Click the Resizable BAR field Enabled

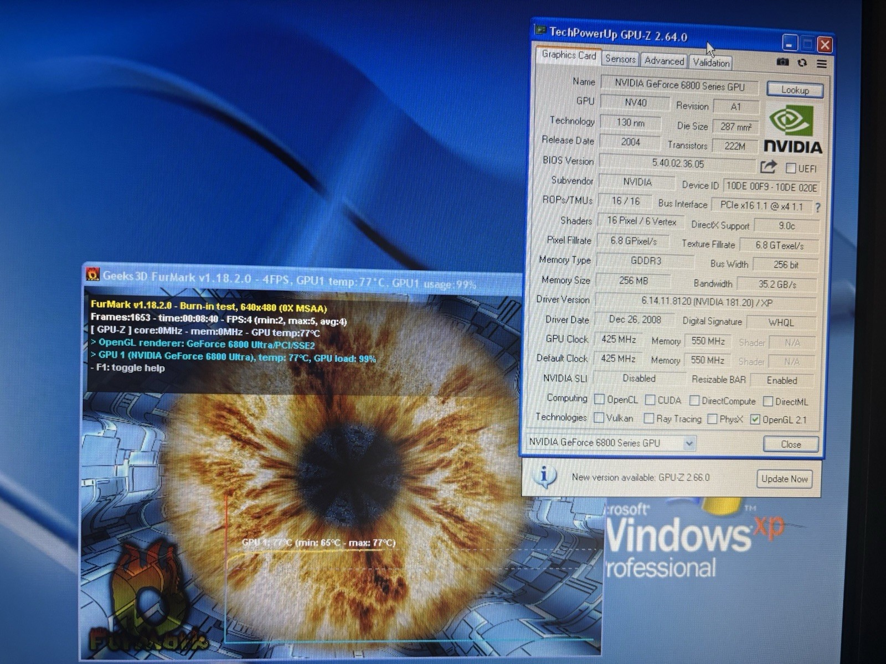[x=781, y=380]
